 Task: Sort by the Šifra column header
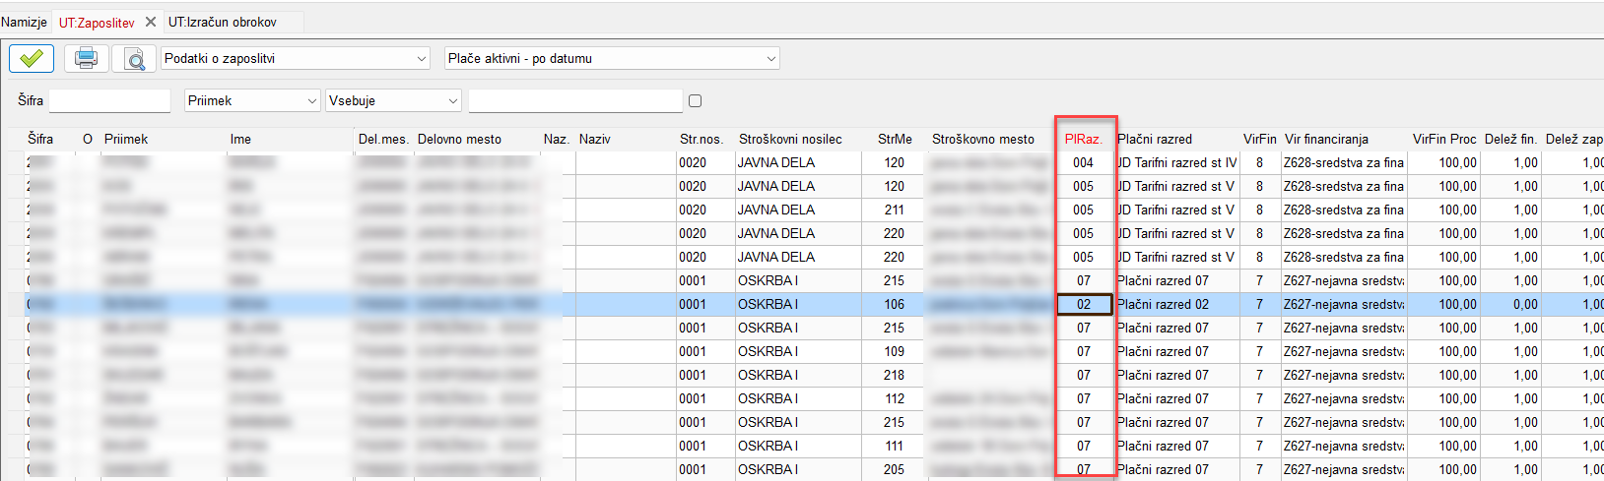click(x=40, y=139)
